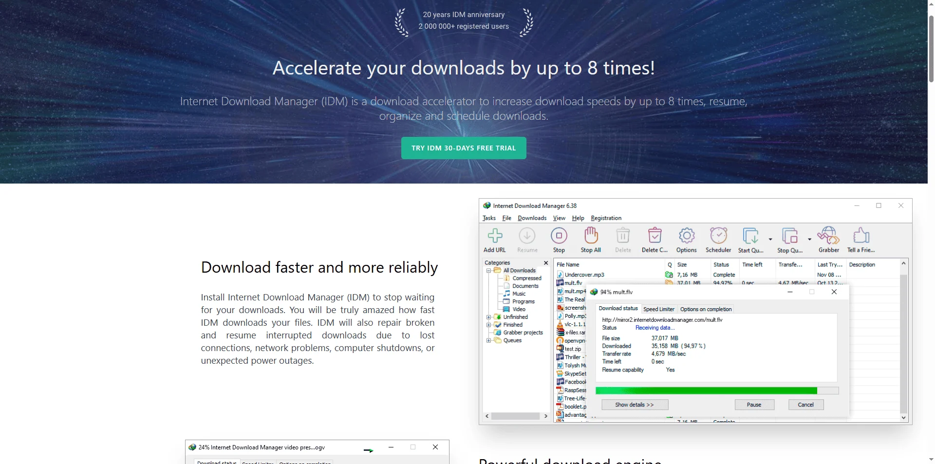The width and height of the screenshot is (935, 464).
Task: Open the Options gear icon
Action: coord(686,236)
